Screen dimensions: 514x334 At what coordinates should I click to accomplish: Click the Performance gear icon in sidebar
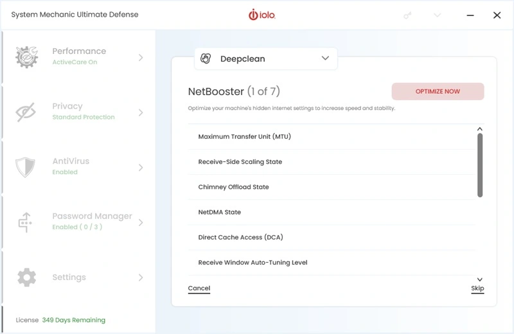pyautogui.click(x=26, y=57)
